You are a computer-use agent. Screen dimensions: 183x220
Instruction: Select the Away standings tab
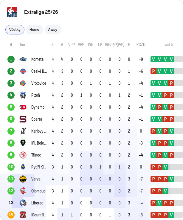[53, 30]
